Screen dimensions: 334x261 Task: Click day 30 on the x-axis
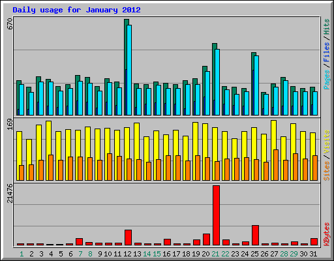coord(303,254)
